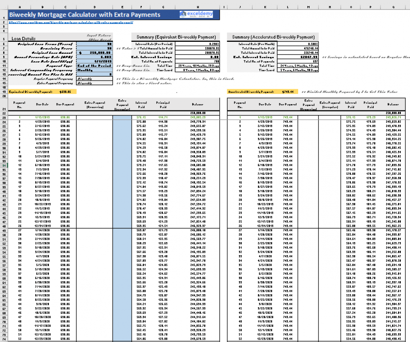Open the exceldemy.com hyperlink below the title
Viewport: 410px width, 342px height.
[71, 22]
